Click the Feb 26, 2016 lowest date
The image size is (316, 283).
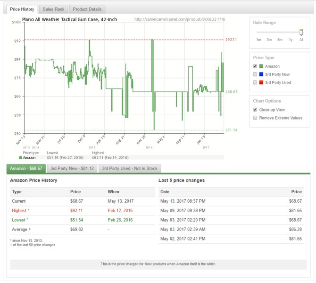coord(120,220)
